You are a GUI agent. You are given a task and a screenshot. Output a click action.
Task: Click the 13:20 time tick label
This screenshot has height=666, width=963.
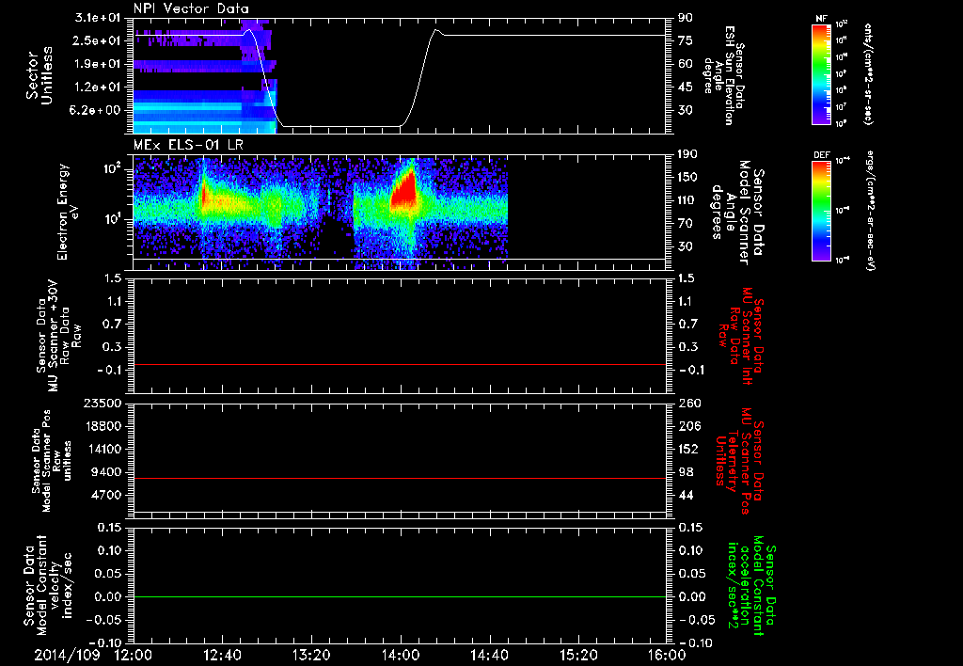(x=311, y=655)
